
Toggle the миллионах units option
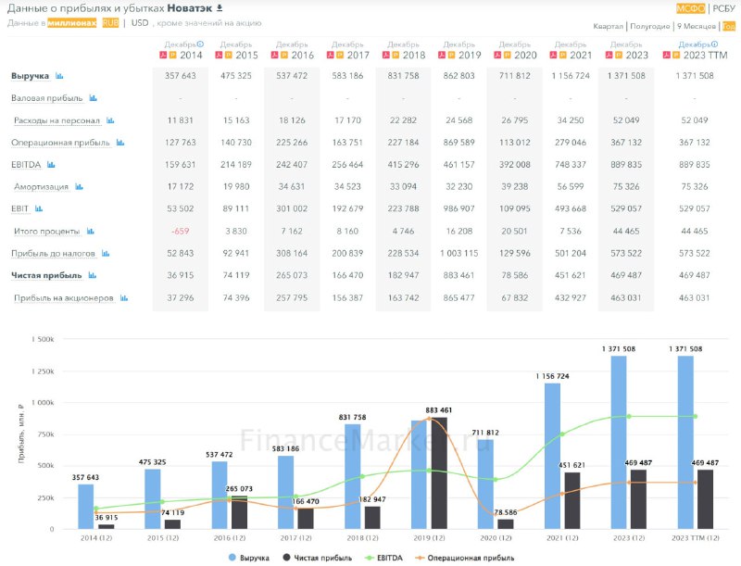[72, 22]
